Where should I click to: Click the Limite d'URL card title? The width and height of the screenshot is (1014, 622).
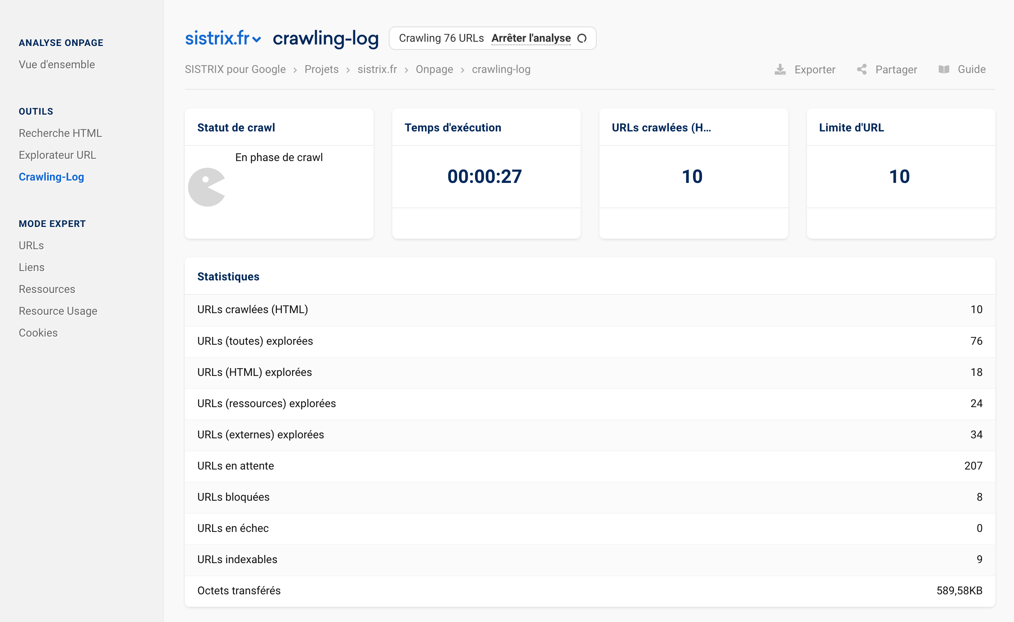851,128
